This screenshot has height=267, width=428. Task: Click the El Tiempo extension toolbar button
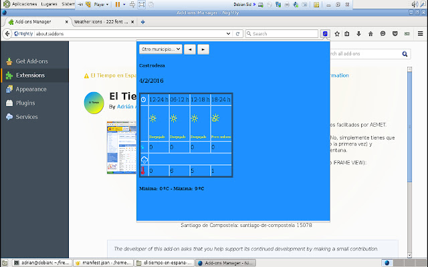(x=325, y=34)
